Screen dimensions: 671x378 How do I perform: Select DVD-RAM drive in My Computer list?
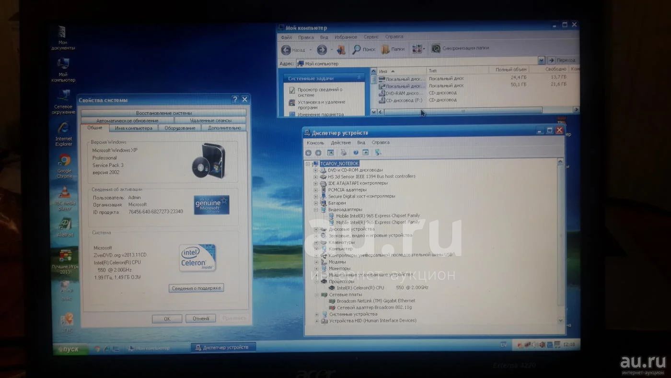coord(401,93)
